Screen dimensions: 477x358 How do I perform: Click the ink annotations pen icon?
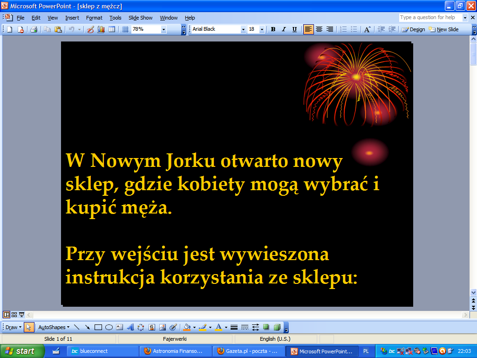(90, 29)
